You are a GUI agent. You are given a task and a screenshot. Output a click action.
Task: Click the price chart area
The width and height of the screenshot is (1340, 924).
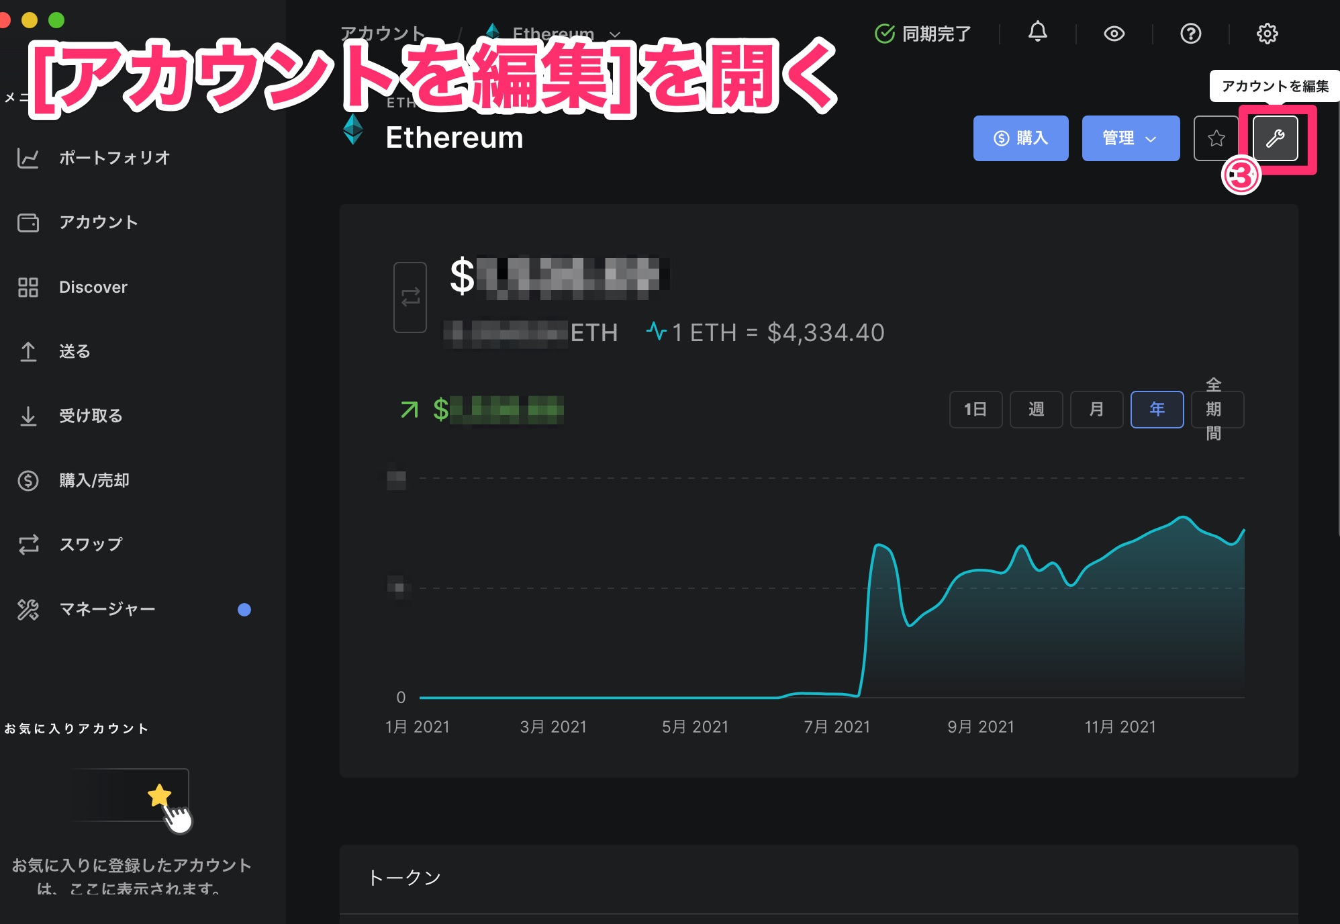pos(832,588)
